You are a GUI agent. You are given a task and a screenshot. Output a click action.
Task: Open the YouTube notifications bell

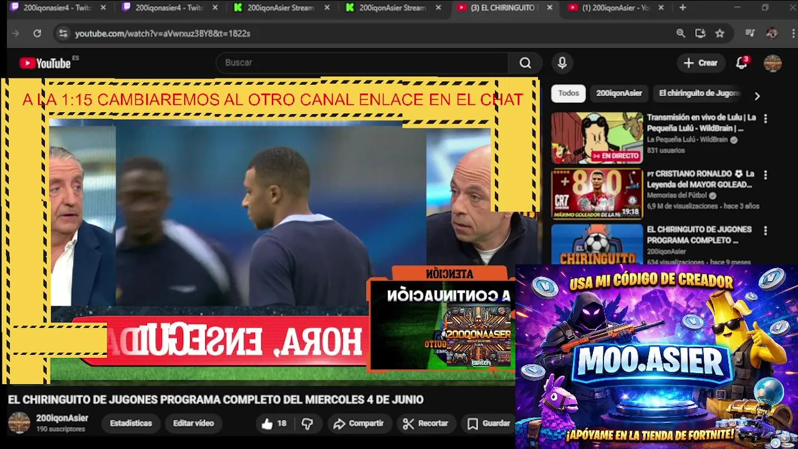pos(741,63)
